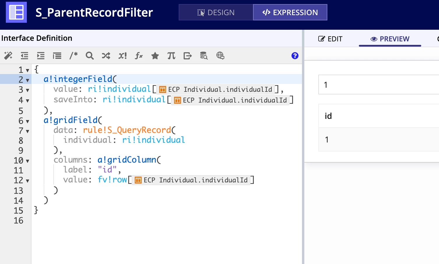This screenshot has width=439, height=264.
Task: Click saveInto parameter on line 4
Action: pos(73,100)
